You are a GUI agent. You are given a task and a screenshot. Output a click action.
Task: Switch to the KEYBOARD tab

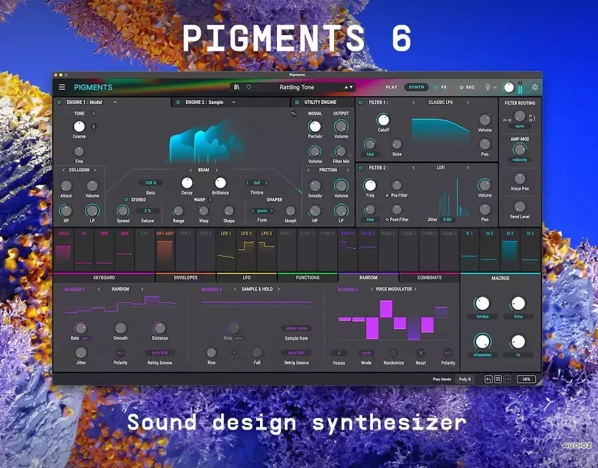(104, 278)
